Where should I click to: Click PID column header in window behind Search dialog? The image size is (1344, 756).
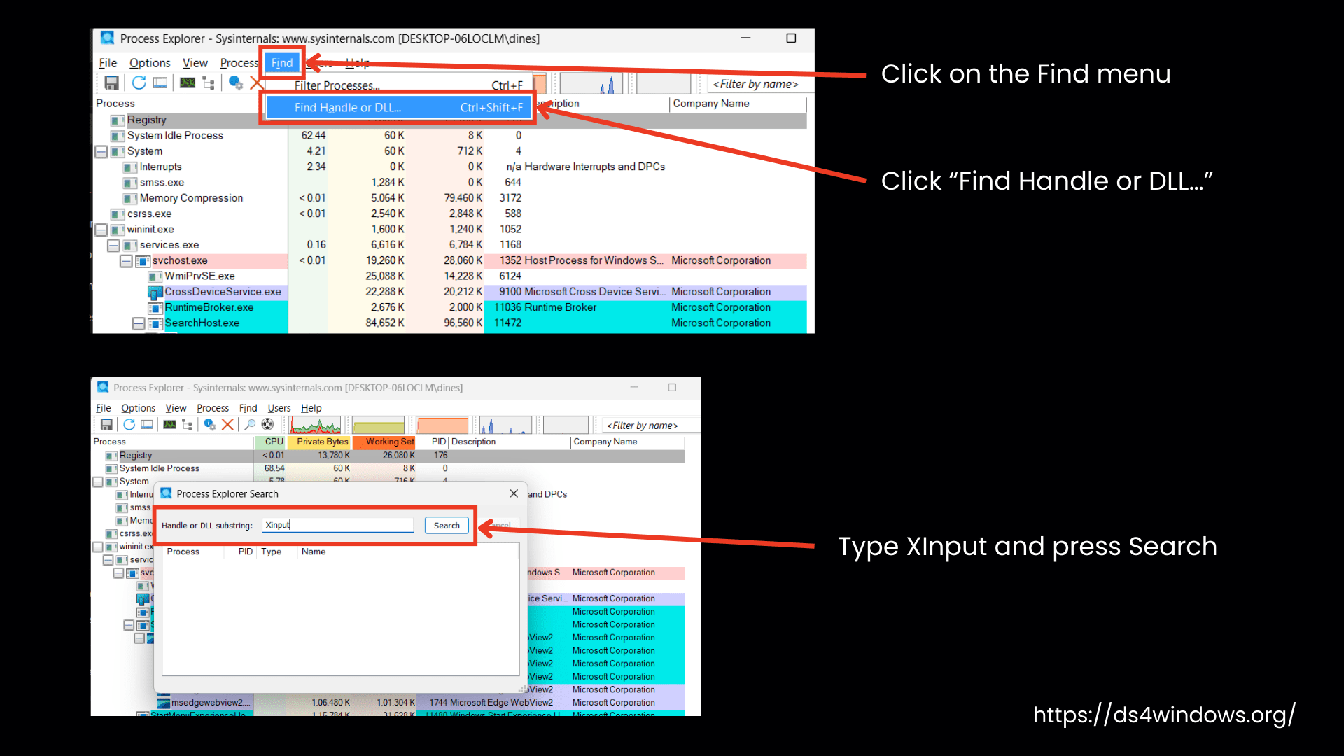tap(433, 442)
